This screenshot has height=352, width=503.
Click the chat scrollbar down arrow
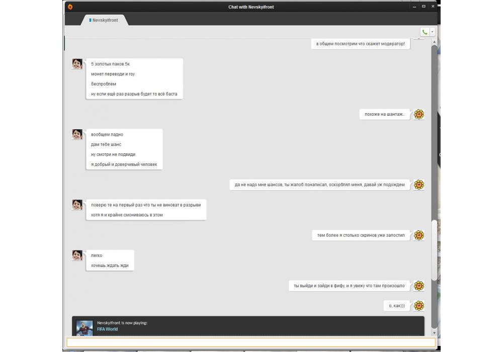[x=434, y=333]
